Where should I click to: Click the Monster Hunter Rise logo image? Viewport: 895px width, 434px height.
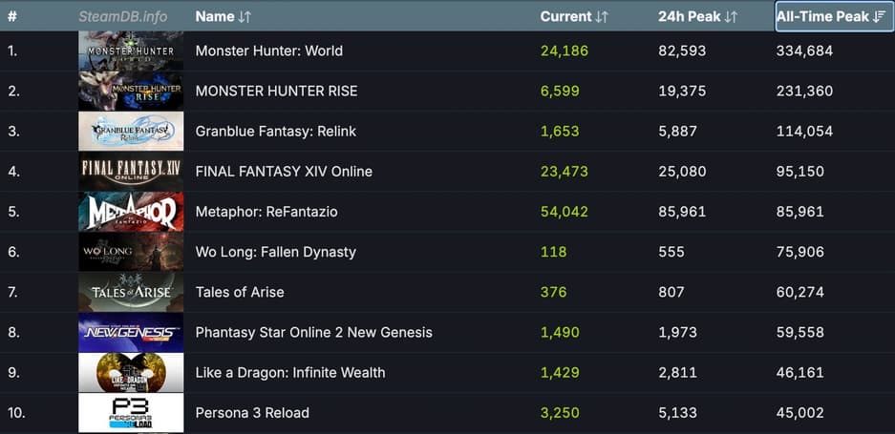coord(131,92)
